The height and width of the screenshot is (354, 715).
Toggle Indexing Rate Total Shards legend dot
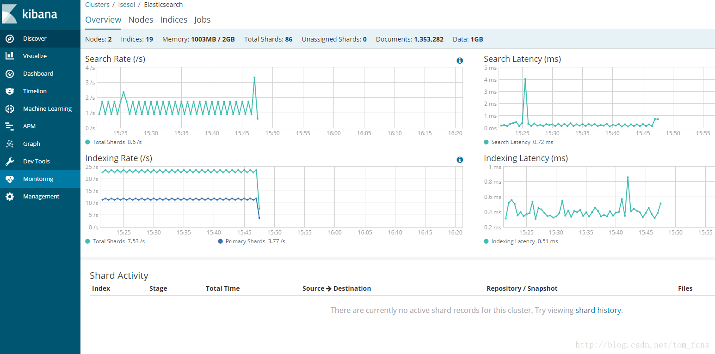[88, 241]
